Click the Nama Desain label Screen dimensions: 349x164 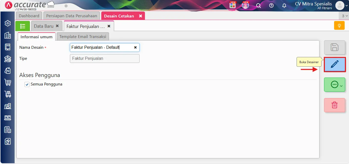pyautogui.click(x=31, y=47)
